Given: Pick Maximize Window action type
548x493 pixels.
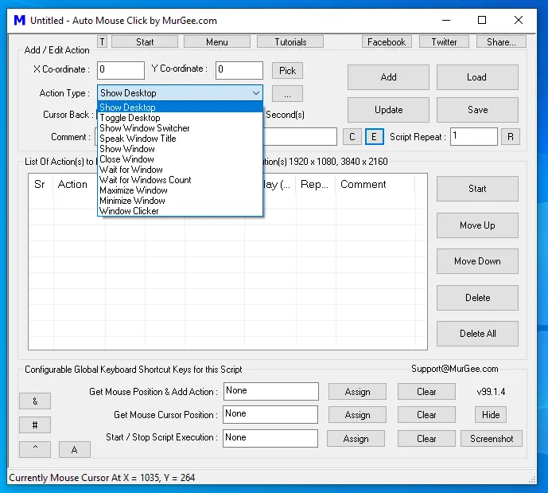Looking at the screenshot, I should pos(180,190).
